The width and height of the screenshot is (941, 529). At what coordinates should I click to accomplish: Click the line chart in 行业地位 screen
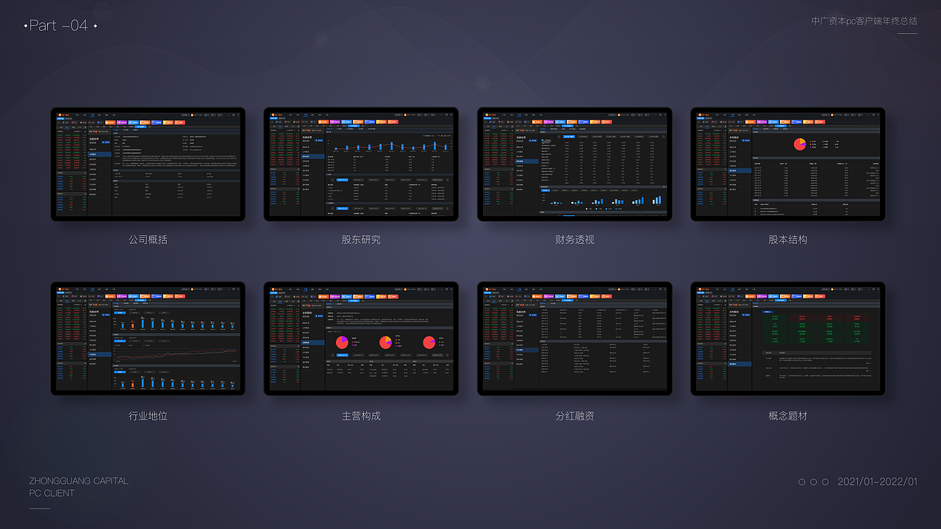176,354
